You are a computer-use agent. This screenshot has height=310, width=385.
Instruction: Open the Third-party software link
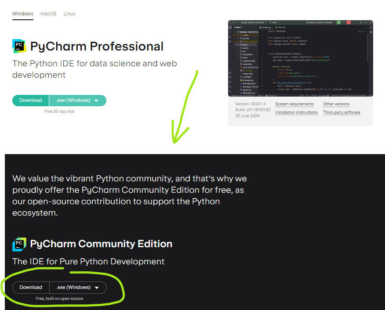[341, 112]
